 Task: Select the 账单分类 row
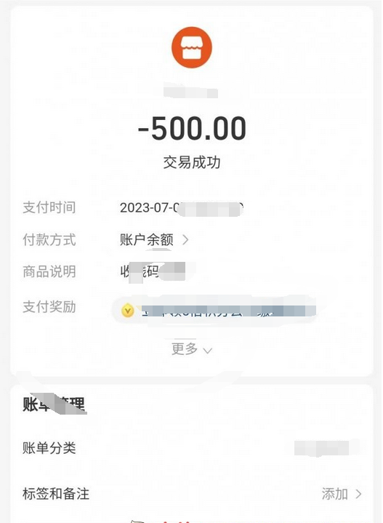pos(192,447)
